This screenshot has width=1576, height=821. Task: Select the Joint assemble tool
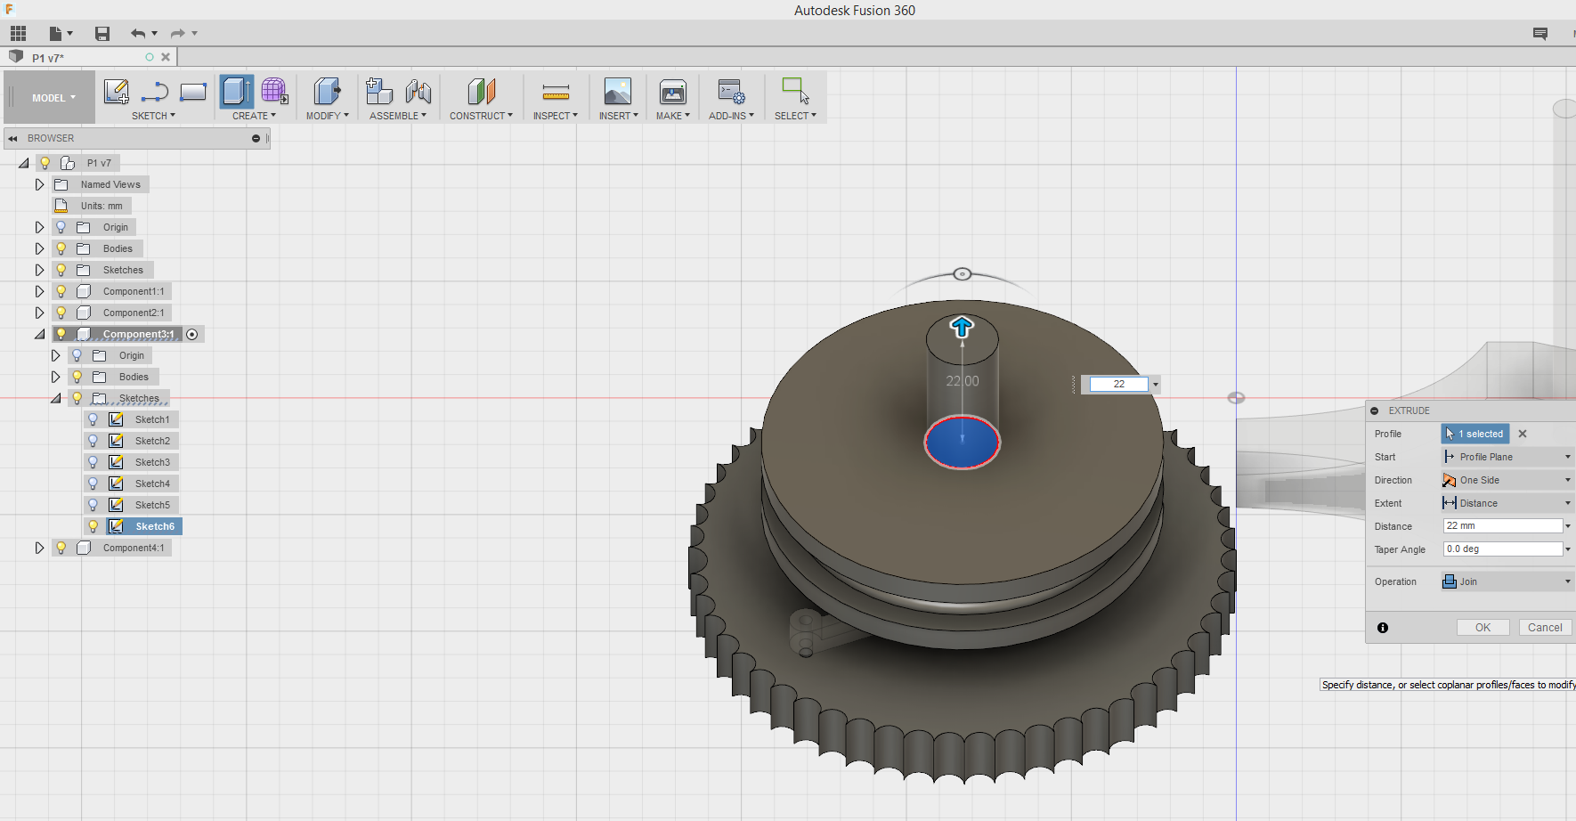coord(418,91)
